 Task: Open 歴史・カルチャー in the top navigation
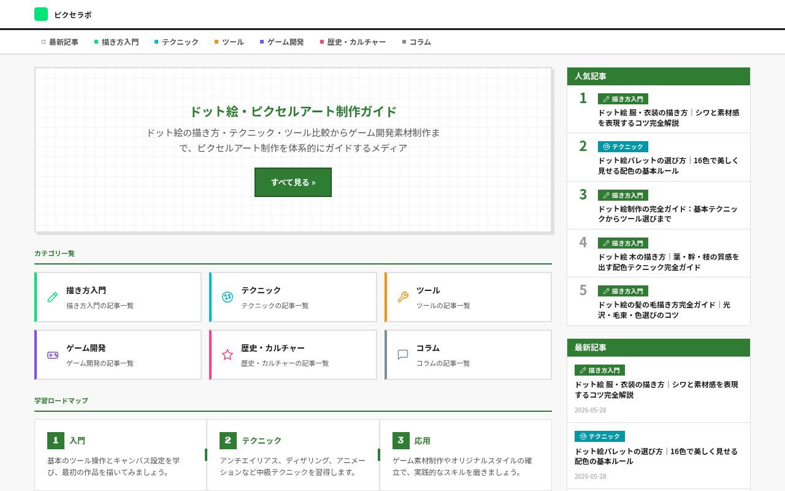[353, 42]
